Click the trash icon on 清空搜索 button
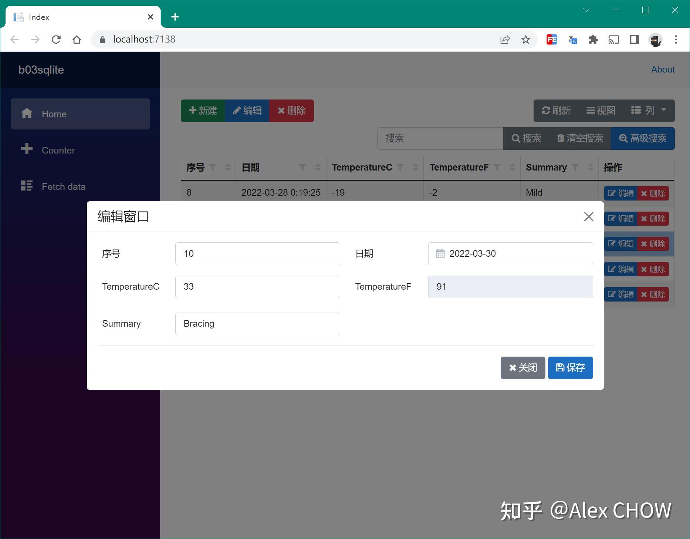 560,138
